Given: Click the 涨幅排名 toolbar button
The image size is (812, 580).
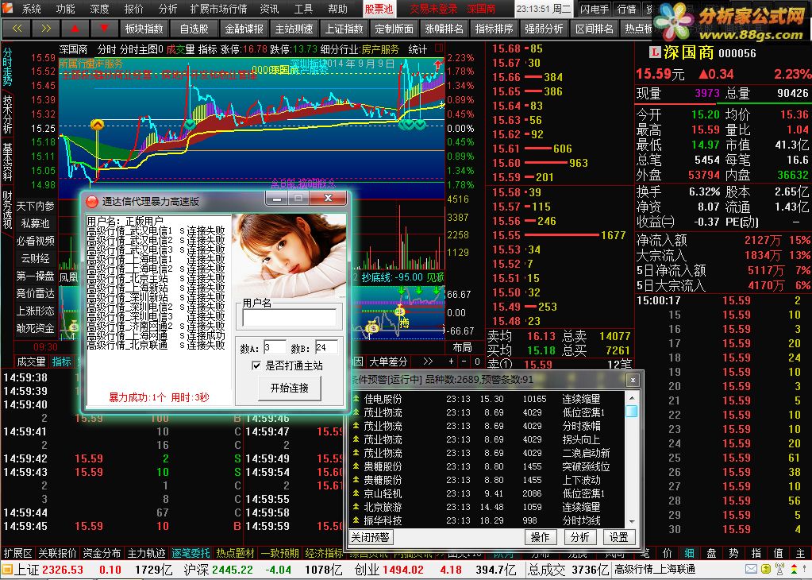Looking at the screenshot, I should click(444, 29).
